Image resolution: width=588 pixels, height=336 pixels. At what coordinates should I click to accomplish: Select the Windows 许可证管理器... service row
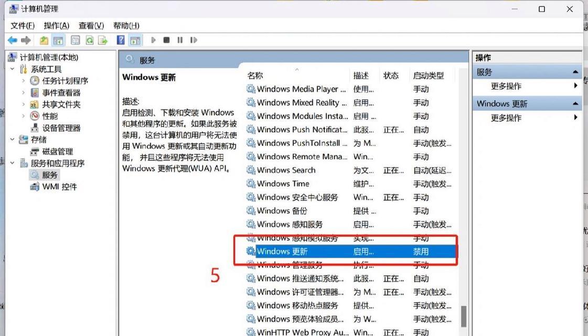pos(350,292)
